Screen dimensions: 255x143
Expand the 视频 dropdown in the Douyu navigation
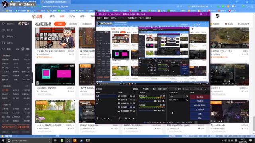pyautogui.click(x=82, y=16)
